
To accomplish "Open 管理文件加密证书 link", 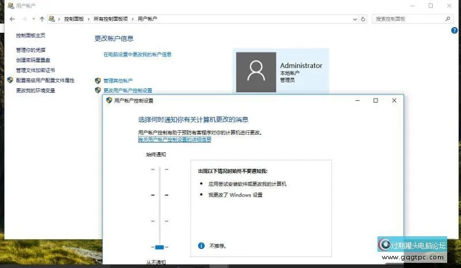I will (x=35, y=70).
